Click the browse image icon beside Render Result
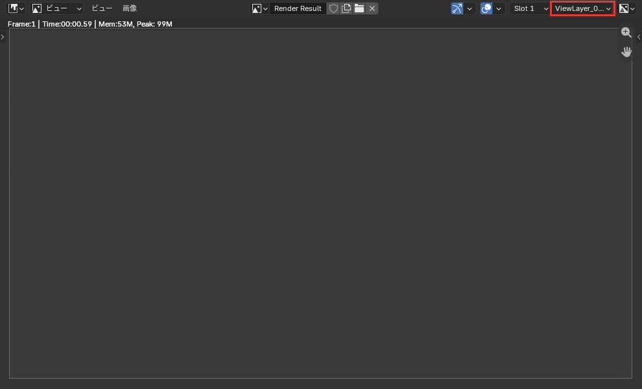 (x=259, y=8)
